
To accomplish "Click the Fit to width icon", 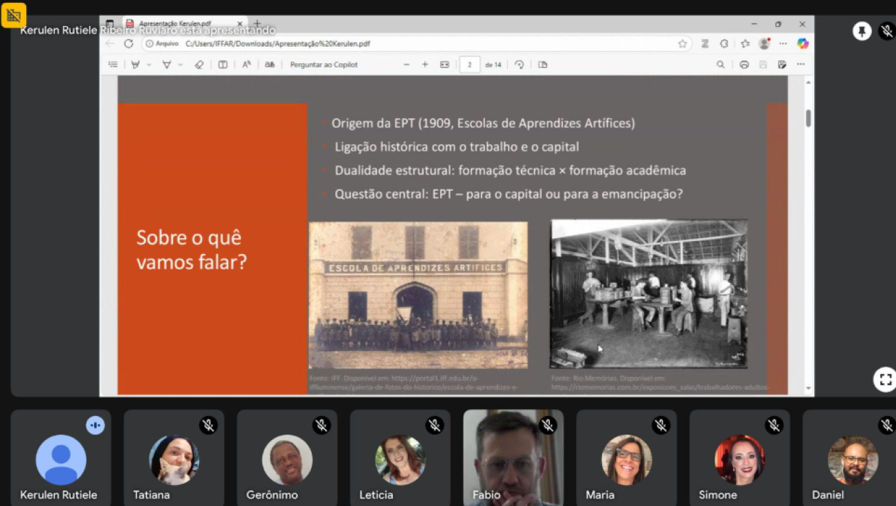I will tap(444, 65).
